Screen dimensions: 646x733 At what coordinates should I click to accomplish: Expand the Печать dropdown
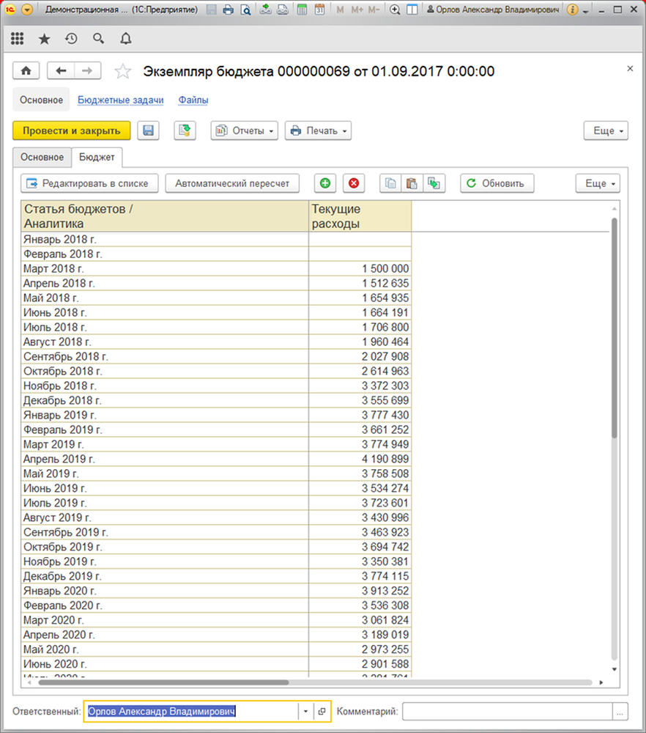(318, 130)
